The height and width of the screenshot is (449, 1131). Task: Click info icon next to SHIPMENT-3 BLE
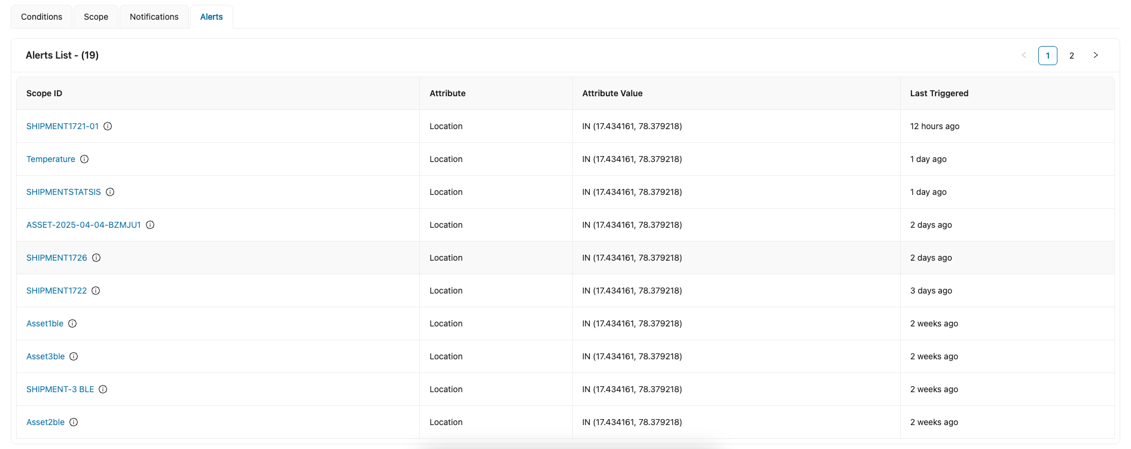103,389
